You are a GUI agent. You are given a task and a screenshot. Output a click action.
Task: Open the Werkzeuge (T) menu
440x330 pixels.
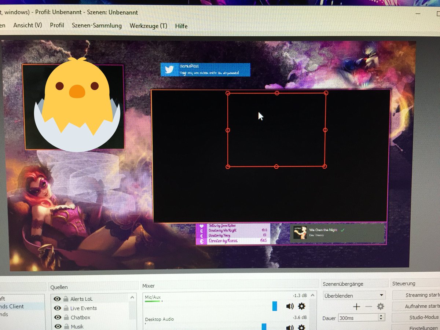point(148,26)
